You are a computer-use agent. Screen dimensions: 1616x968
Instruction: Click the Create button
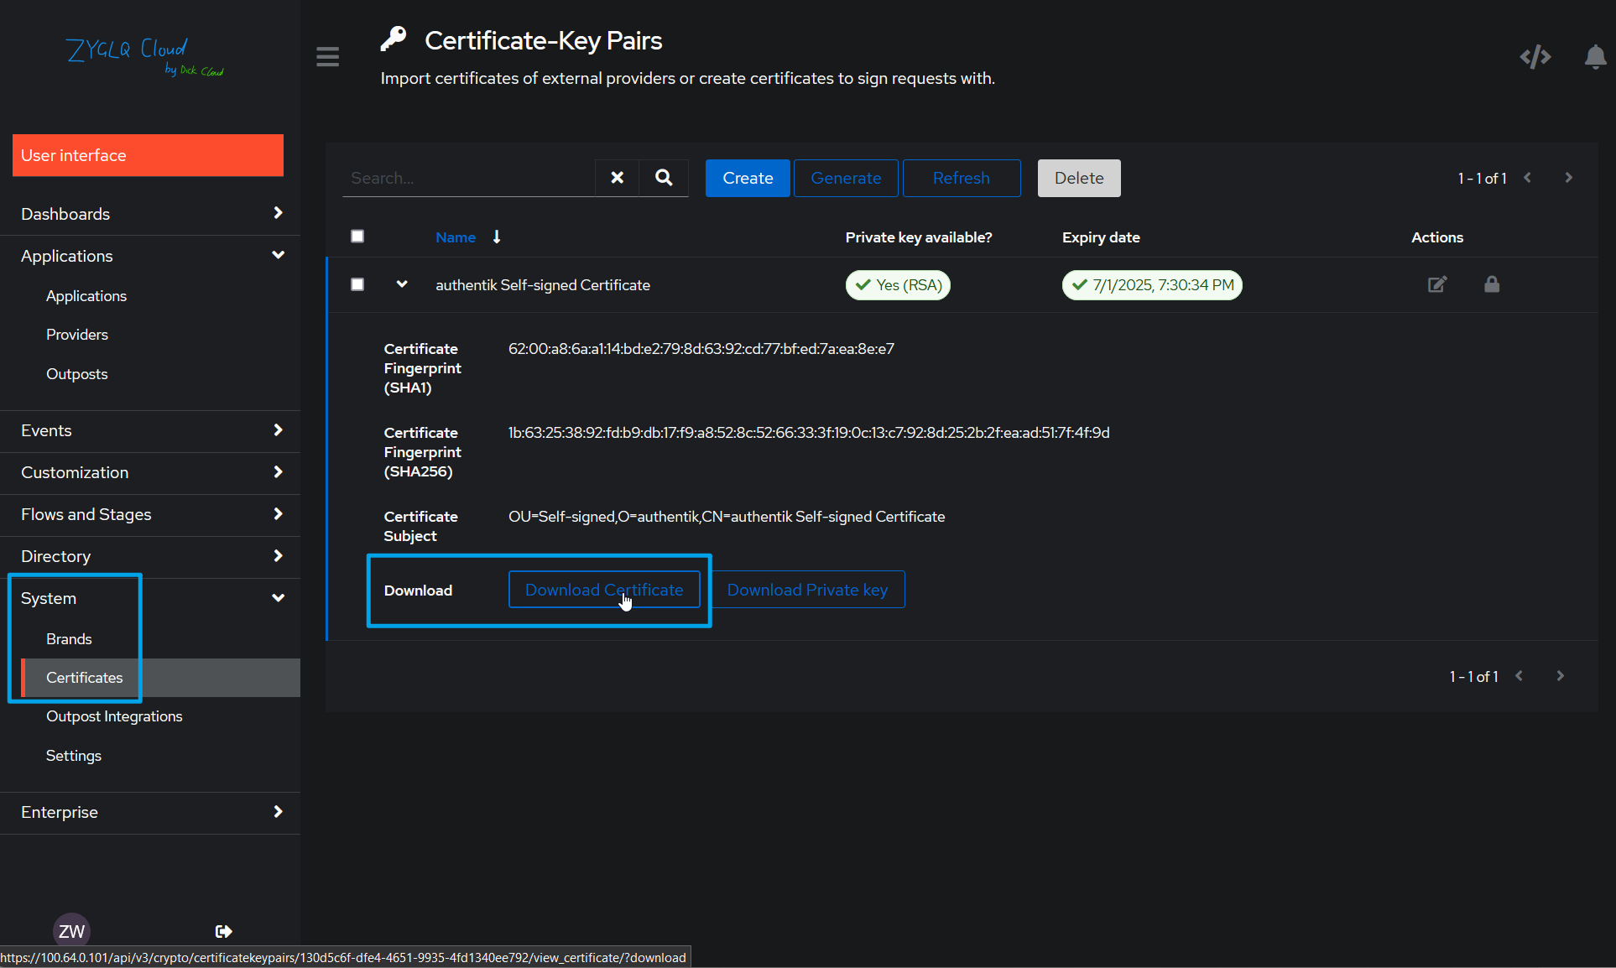click(x=748, y=178)
